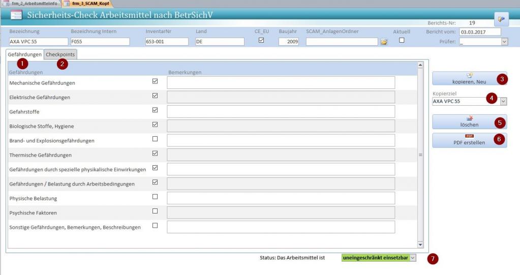Uncheck Mechanische Gefährdungen checkbox
The image size is (520, 275).
155,81
